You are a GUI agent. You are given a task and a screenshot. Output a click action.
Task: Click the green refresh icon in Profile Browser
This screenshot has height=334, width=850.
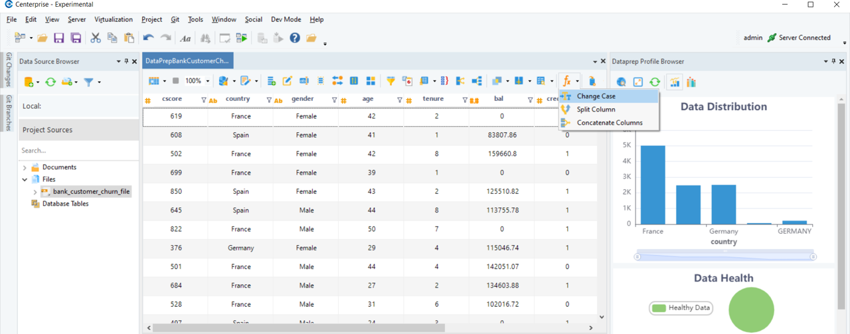pyautogui.click(x=655, y=82)
